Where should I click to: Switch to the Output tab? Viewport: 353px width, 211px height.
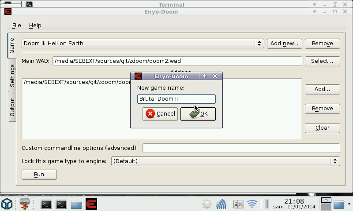point(12,107)
